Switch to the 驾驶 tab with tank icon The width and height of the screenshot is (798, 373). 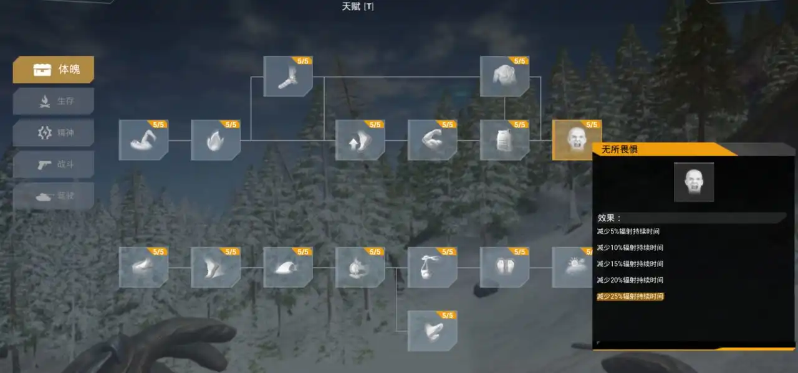(x=54, y=196)
